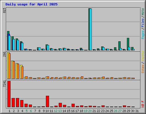This screenshot has width=146, height=114.
Task: Select day label 7 on the x-axis
Action: (x=35, y=111)
